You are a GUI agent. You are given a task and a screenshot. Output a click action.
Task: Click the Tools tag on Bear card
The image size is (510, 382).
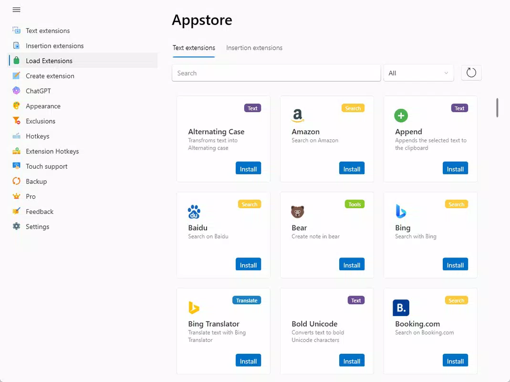coord(354,204)
